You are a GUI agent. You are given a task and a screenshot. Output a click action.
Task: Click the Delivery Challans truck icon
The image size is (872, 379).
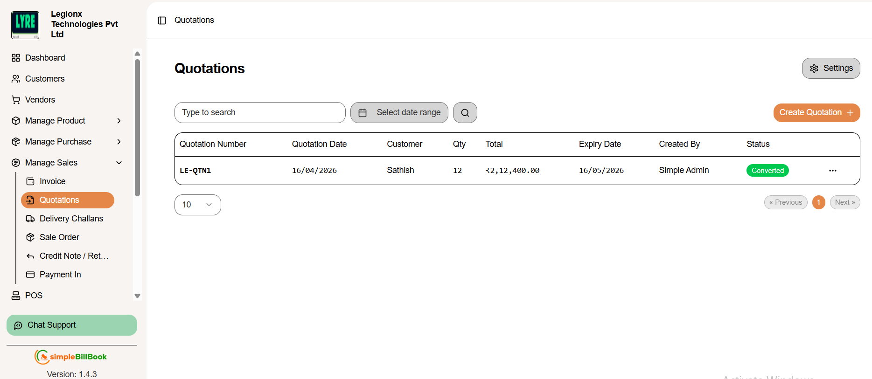(x=30, y=219)
